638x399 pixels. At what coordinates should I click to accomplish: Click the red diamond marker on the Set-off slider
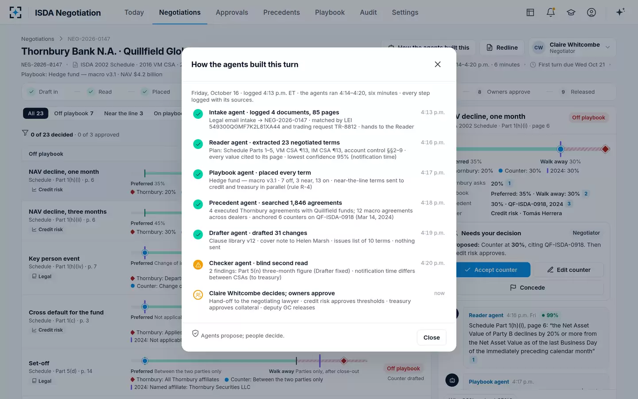(344, 361)
